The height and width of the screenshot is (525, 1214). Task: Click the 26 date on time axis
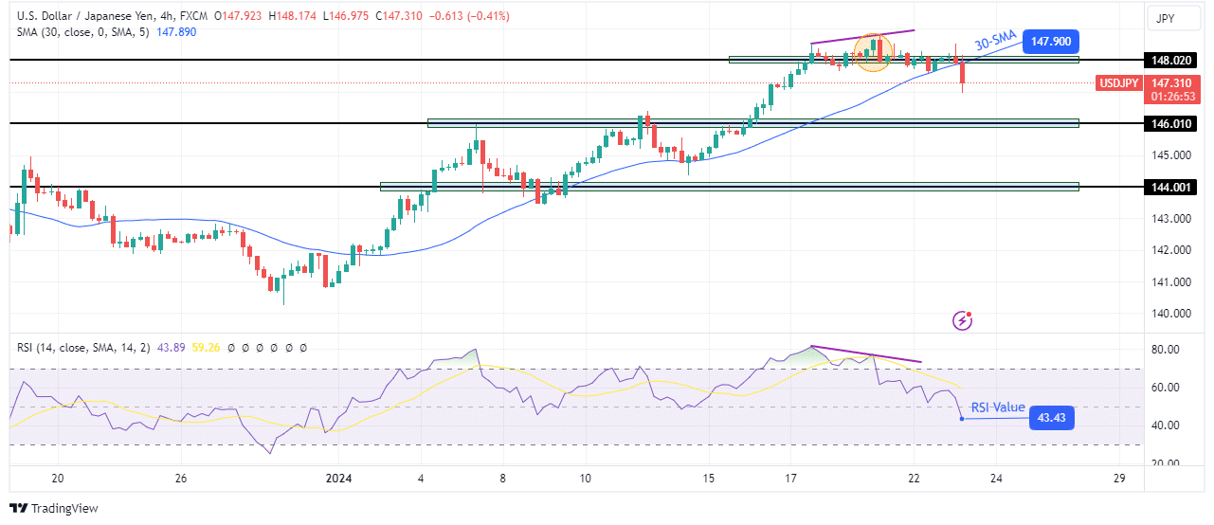(x=181, y=479)
